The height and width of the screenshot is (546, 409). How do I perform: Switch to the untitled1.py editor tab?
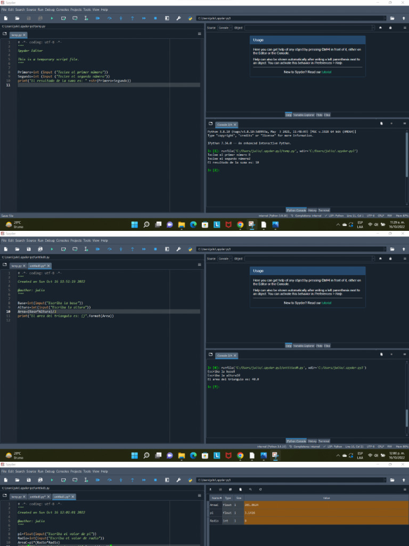click(x=63, y=496)
